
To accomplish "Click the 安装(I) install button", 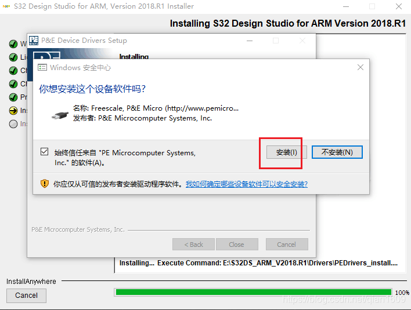I will point(286,152).
